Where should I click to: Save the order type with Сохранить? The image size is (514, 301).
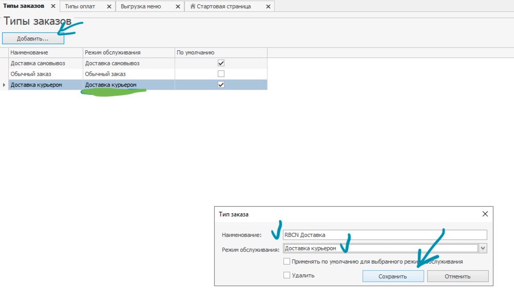tap(393, 276)
